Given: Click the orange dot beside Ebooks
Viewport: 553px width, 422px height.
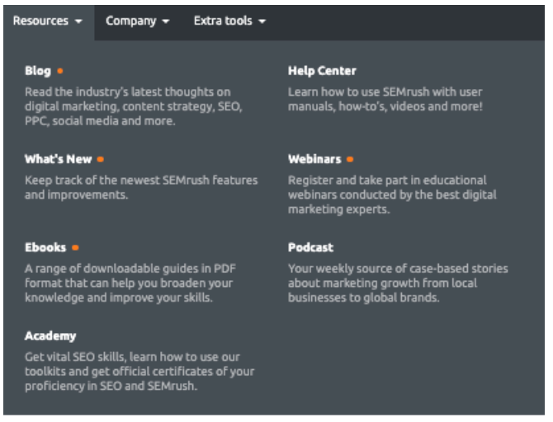Looking at the screenshot, I should [x=75, y=247].
